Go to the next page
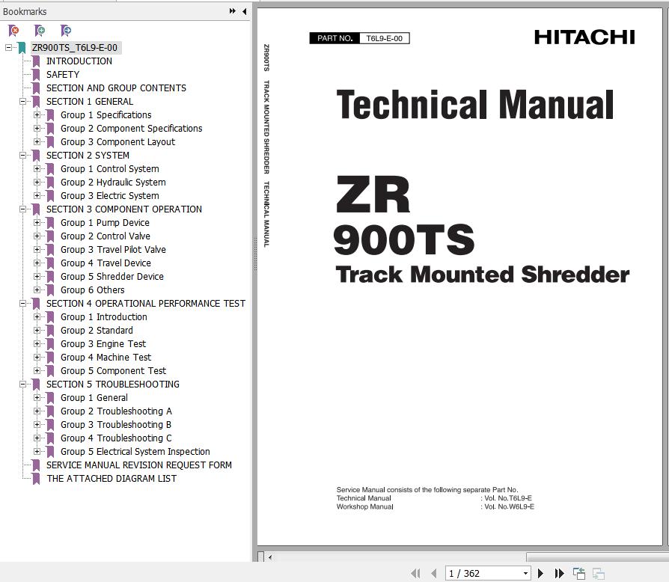 point(540,574)
